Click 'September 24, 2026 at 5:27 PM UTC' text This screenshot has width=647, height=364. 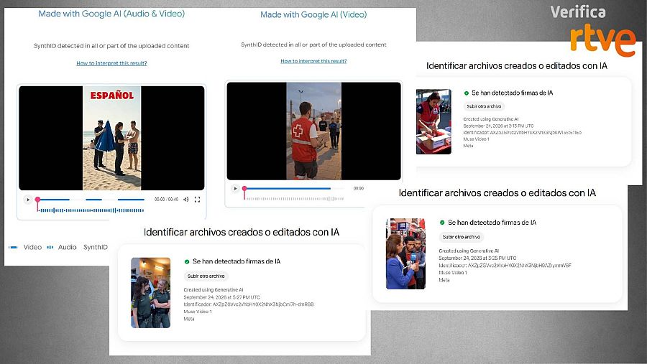[x=221, y=297]
